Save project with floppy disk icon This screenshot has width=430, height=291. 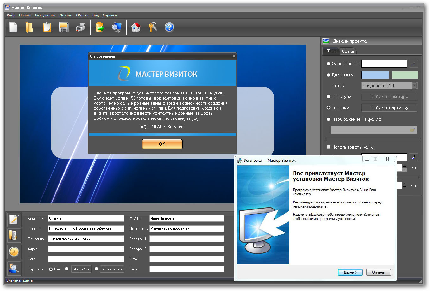click(x=64, y=27)
